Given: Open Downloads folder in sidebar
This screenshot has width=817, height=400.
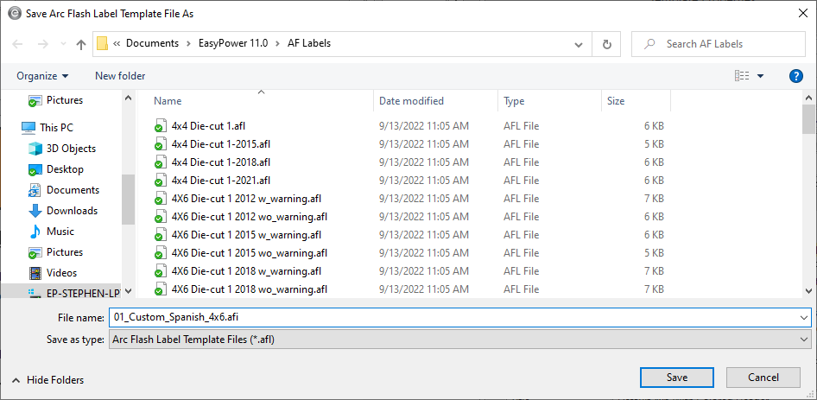Looking at the screenshot, I should pos(72,211).
